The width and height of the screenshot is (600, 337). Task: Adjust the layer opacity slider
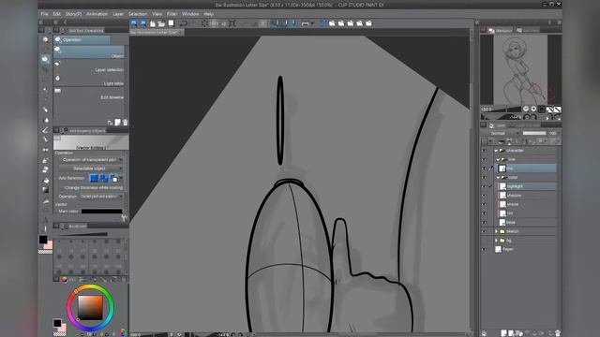tap(534, 133)
